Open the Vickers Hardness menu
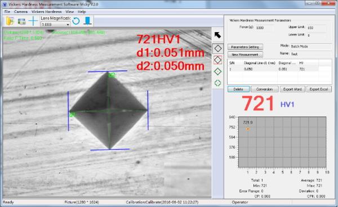 click(x=47, y=12)
